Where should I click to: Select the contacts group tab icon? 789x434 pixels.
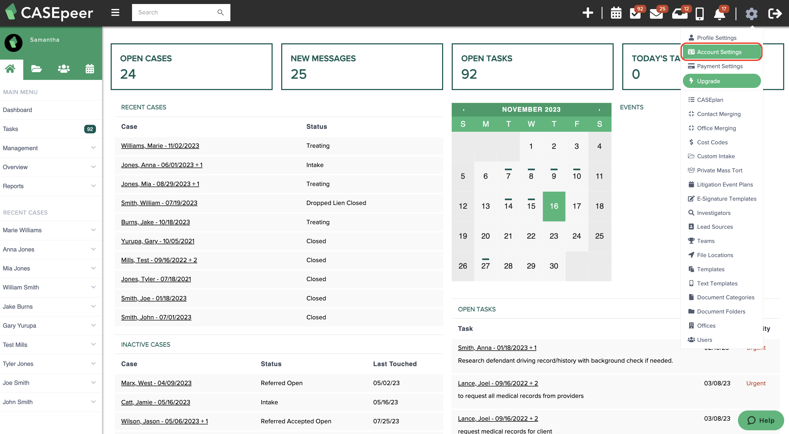(64, 69)
